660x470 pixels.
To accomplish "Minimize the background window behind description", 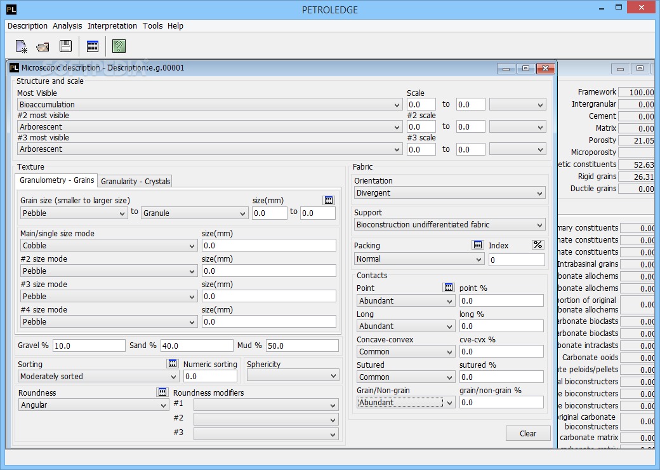I will [x=621, y=69].
